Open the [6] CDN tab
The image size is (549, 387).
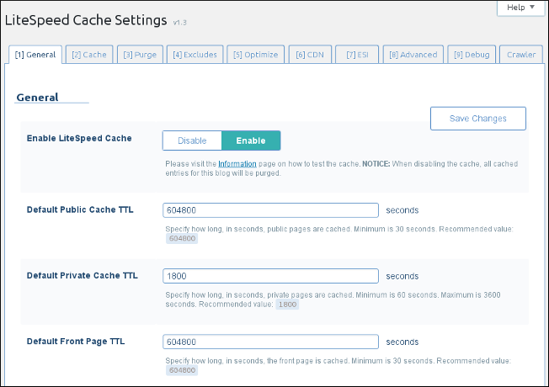click(x=310, y=55)
